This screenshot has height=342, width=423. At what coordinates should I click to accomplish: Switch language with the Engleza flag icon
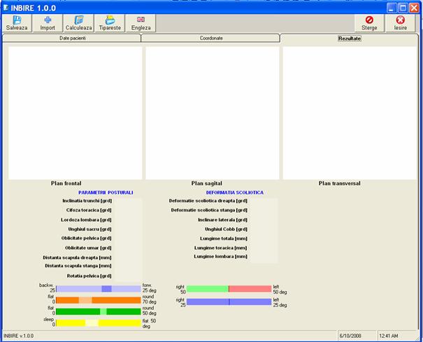141,20
